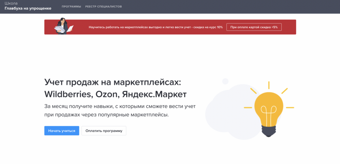Click the blue Начать учиться button

pyautogui.click(x=62, y=131)
